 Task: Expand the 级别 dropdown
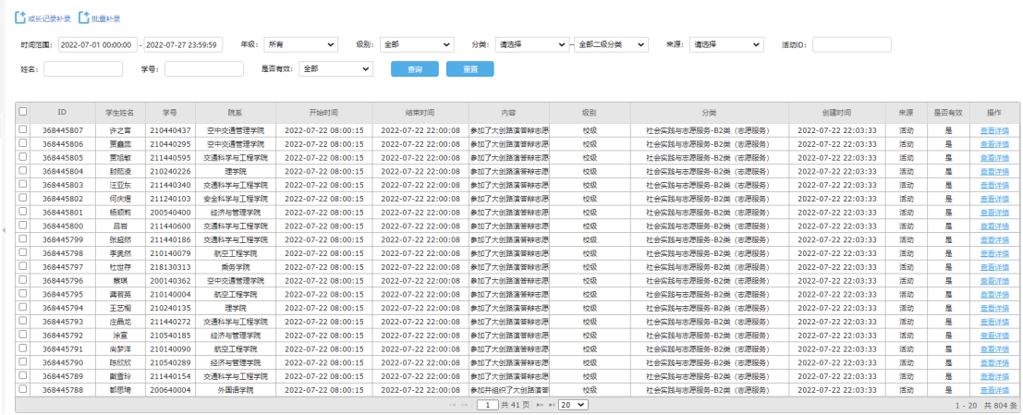416,44
